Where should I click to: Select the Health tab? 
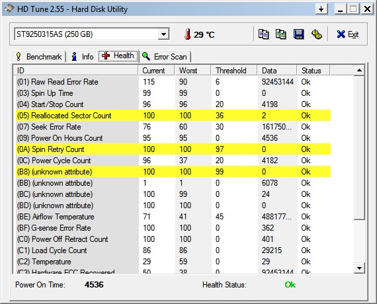pos(118,56)
